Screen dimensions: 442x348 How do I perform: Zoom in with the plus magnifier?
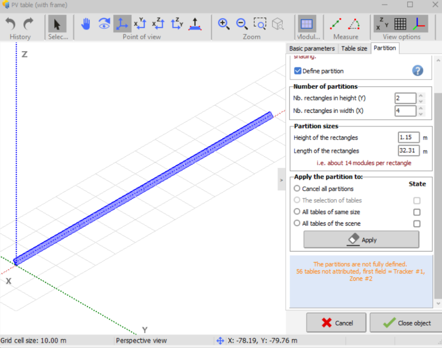click(x=224, y=24)
